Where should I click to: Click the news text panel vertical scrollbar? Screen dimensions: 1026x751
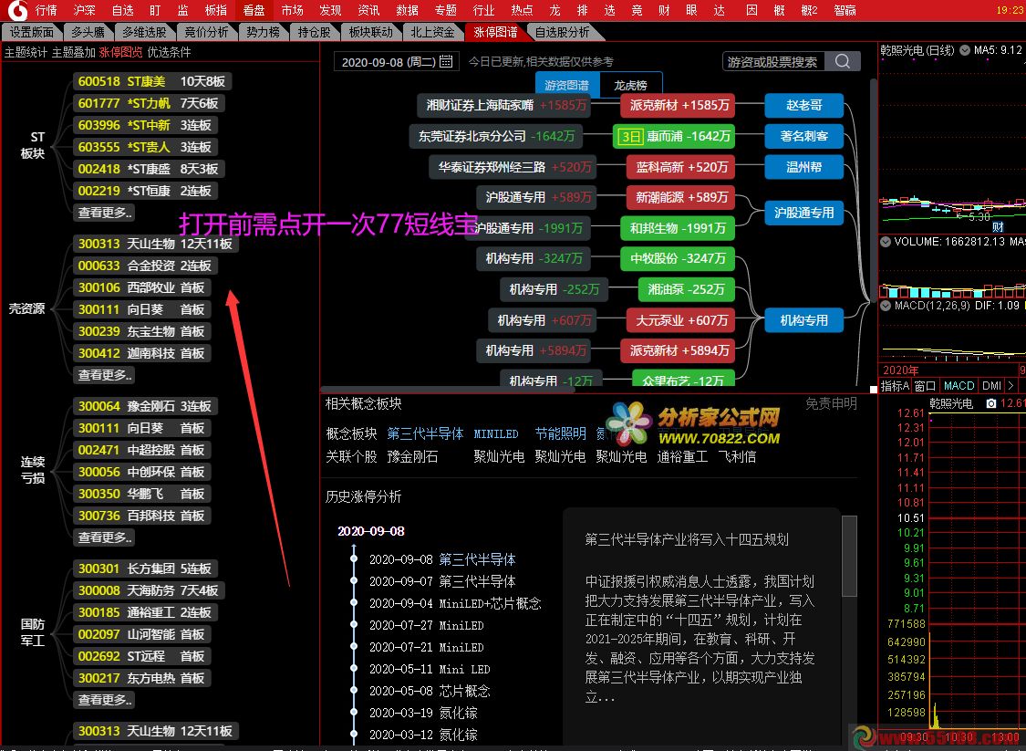[x=849, y=557]
